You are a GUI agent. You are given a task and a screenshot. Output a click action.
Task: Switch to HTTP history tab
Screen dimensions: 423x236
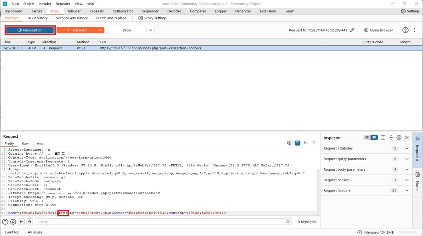pos(37,18)
